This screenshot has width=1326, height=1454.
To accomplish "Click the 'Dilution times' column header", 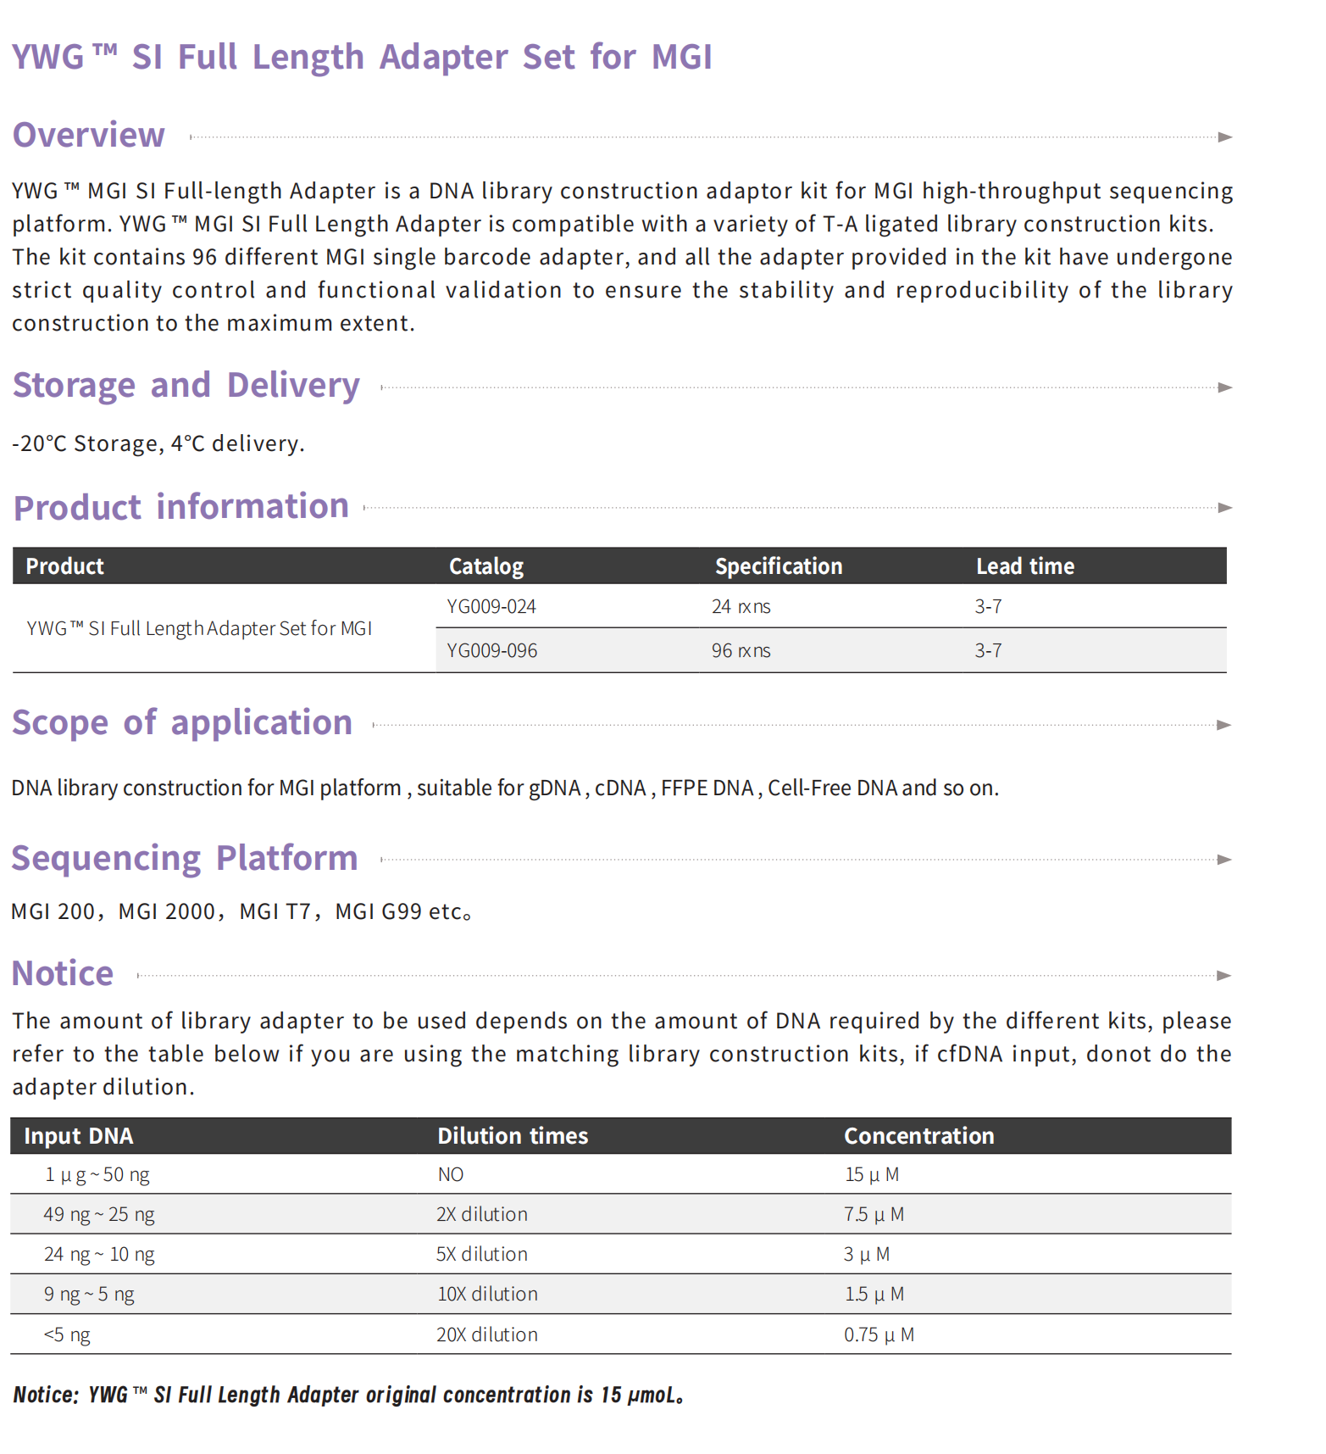I will (513, 1136).
